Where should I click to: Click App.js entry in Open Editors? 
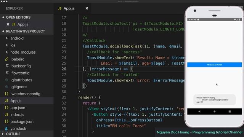click(x=23, y=24)
